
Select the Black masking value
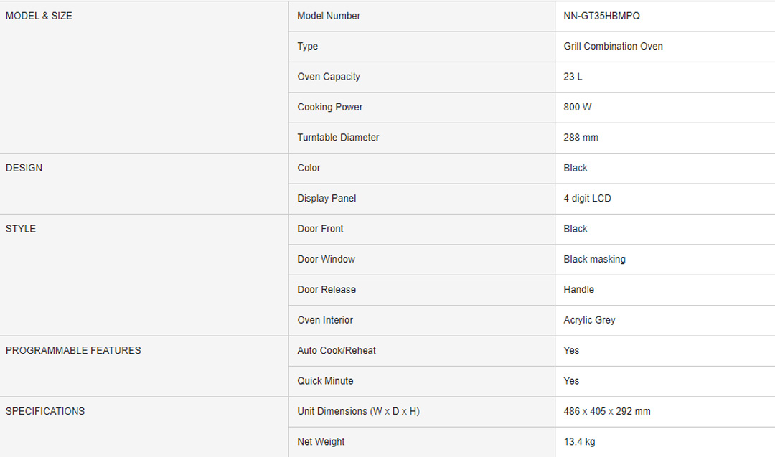(594, 259)
